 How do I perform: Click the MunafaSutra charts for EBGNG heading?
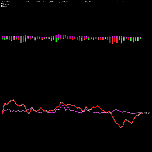pyautogui.click(x=47, y=2)
